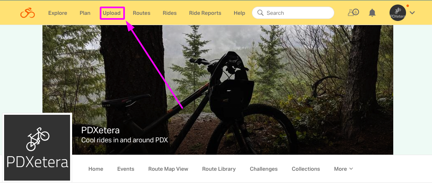Image resolution: width=432 pixels, height=188 pixels.
Task: Open Ride Reports page
Action: tap(205, 13)
